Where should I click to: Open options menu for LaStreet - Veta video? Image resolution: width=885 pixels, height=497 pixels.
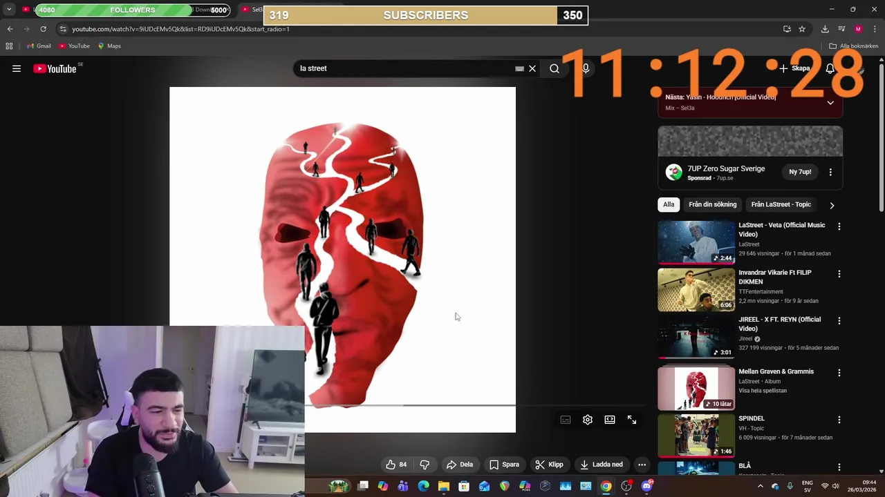coord(839,226)
